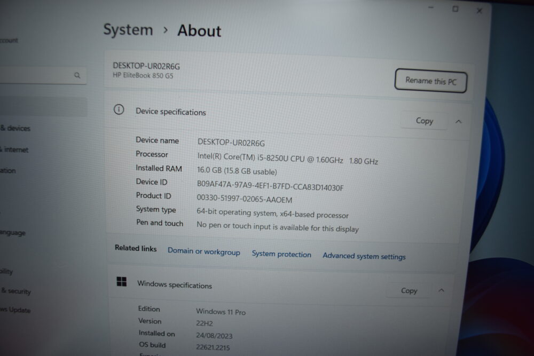The height and width of the screenshot is (356, 534).
Task: Copy the device specifications
Action: [425, 121]
